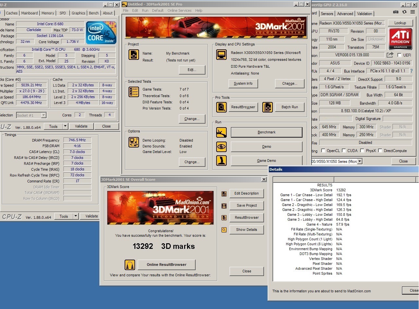Click the Batch Run icon
The width and height of the screenshot is (419, 309).
coord(268,107)
